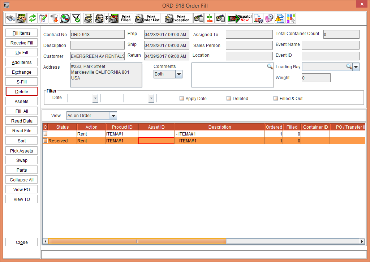Open the notepad edit icon
Viewport: 370px width, 262px height.
[x=43, y=18]
